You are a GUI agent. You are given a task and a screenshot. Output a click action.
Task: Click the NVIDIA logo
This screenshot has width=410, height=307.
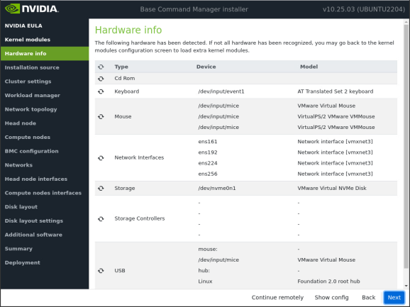[x=32, y=9]
